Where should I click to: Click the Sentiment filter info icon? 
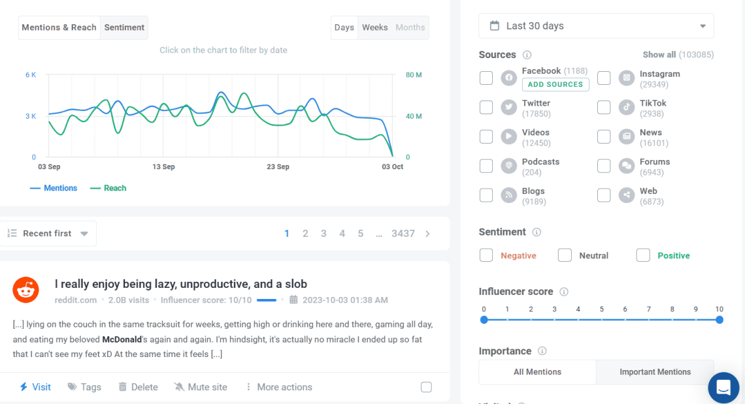click(537, 232)
